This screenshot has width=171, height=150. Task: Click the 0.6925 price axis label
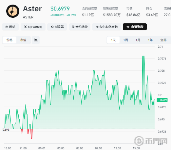tap(162, 132)
